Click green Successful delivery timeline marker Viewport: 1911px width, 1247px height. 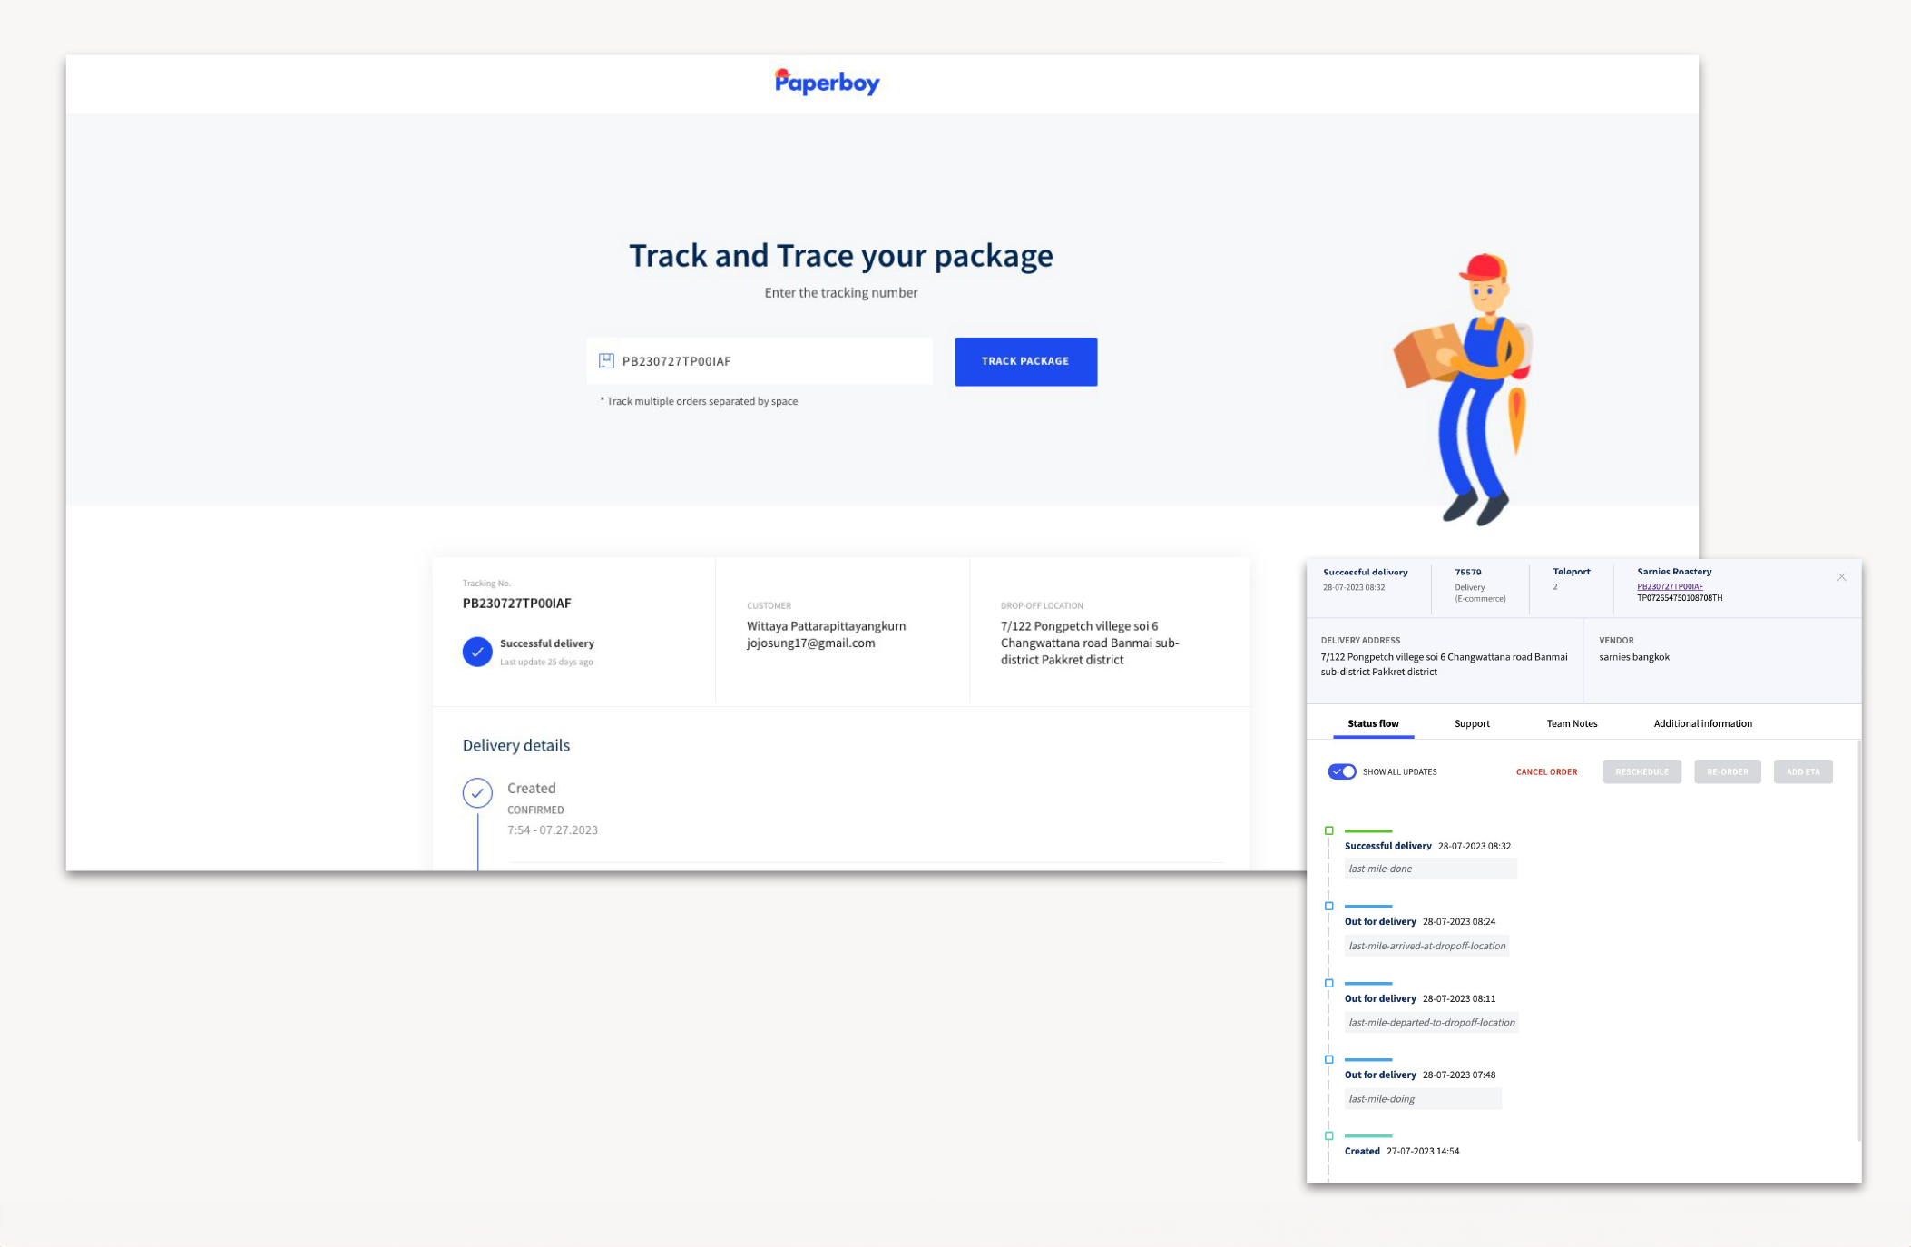(1329, 830)
